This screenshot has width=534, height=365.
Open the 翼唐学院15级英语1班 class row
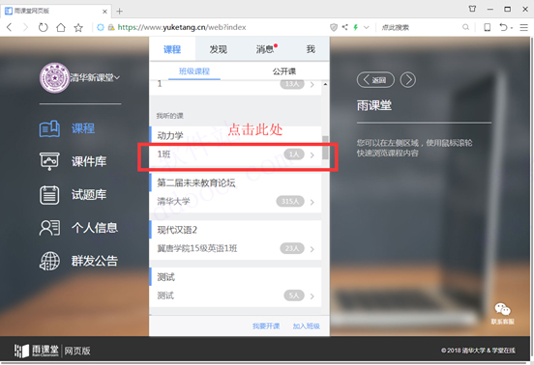(x=235, y=248)
